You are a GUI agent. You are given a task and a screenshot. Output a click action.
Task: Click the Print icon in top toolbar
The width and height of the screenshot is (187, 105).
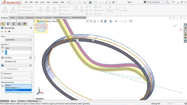click(x=90, y=2)
